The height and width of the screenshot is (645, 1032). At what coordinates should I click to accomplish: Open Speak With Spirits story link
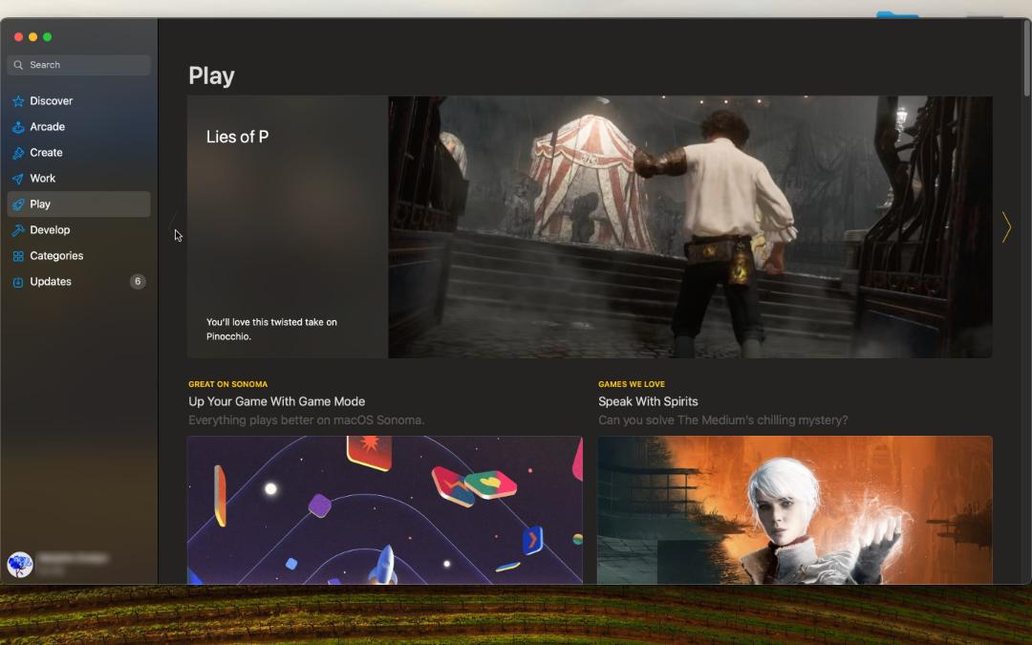(x=648, y=401)
